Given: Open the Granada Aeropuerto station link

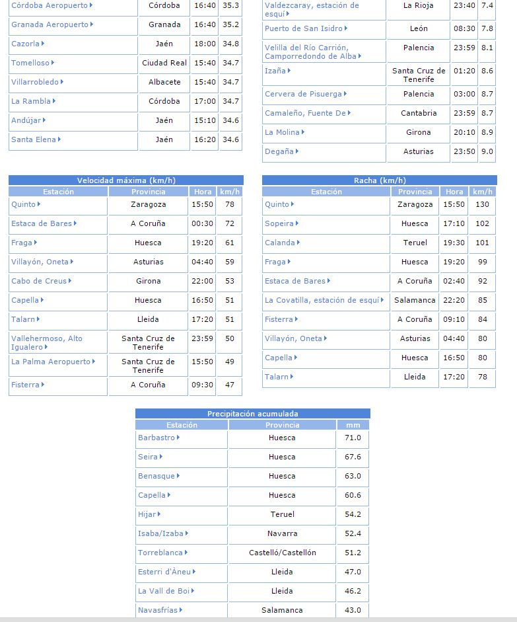Looking at the screenshot, I should tap(50, 24).
